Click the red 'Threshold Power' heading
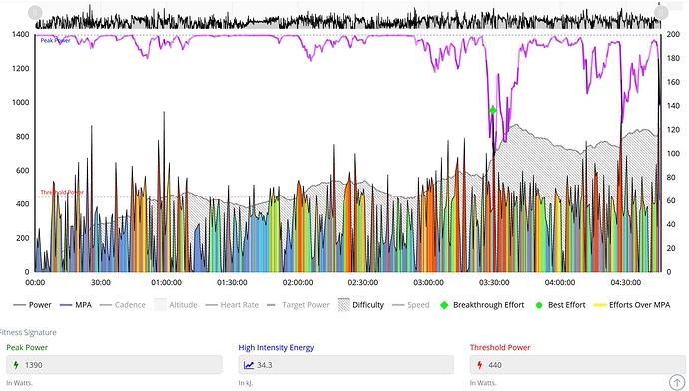Viewport: 689px width, 391px height. point(500,347)
